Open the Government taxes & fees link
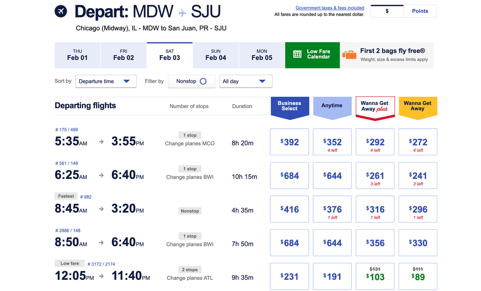The image size is (481, 291). (x=330, y=8)
